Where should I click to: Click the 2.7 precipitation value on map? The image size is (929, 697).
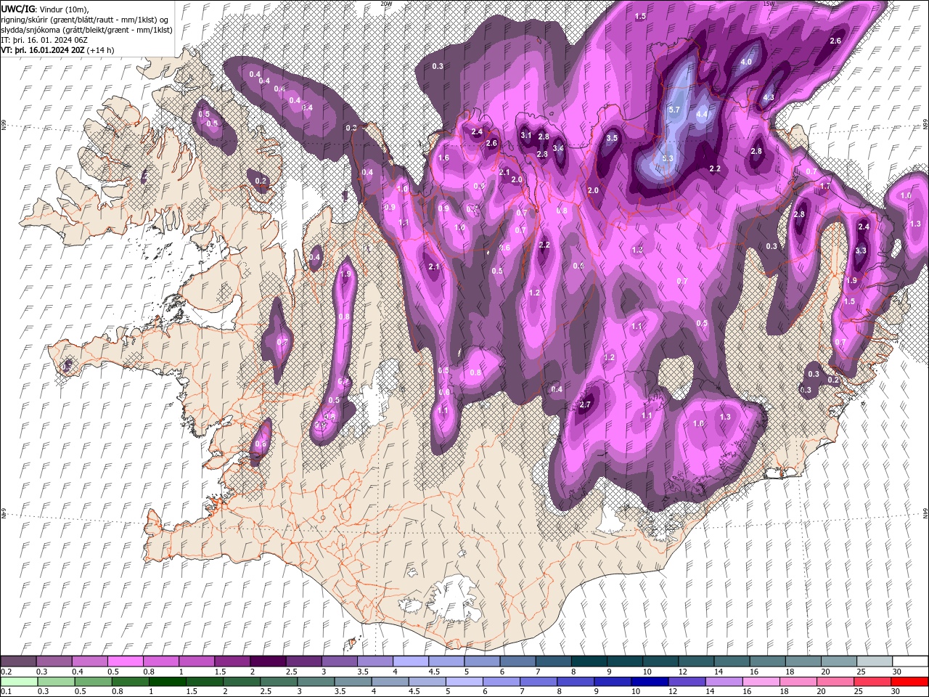coord(586,404)
